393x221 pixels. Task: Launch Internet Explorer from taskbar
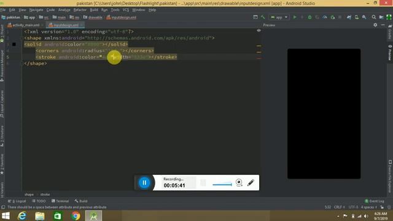click(x=22, y=215)
